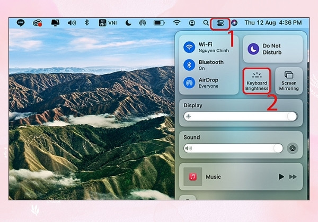Adjust the Sound volume slider
The height and width of the screenshot is (222, 318).
(233, 148)
